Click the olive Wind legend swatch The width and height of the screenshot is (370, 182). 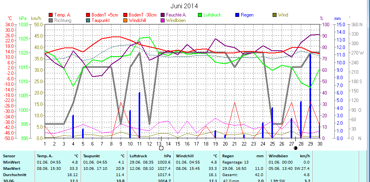tap(275, 15)
